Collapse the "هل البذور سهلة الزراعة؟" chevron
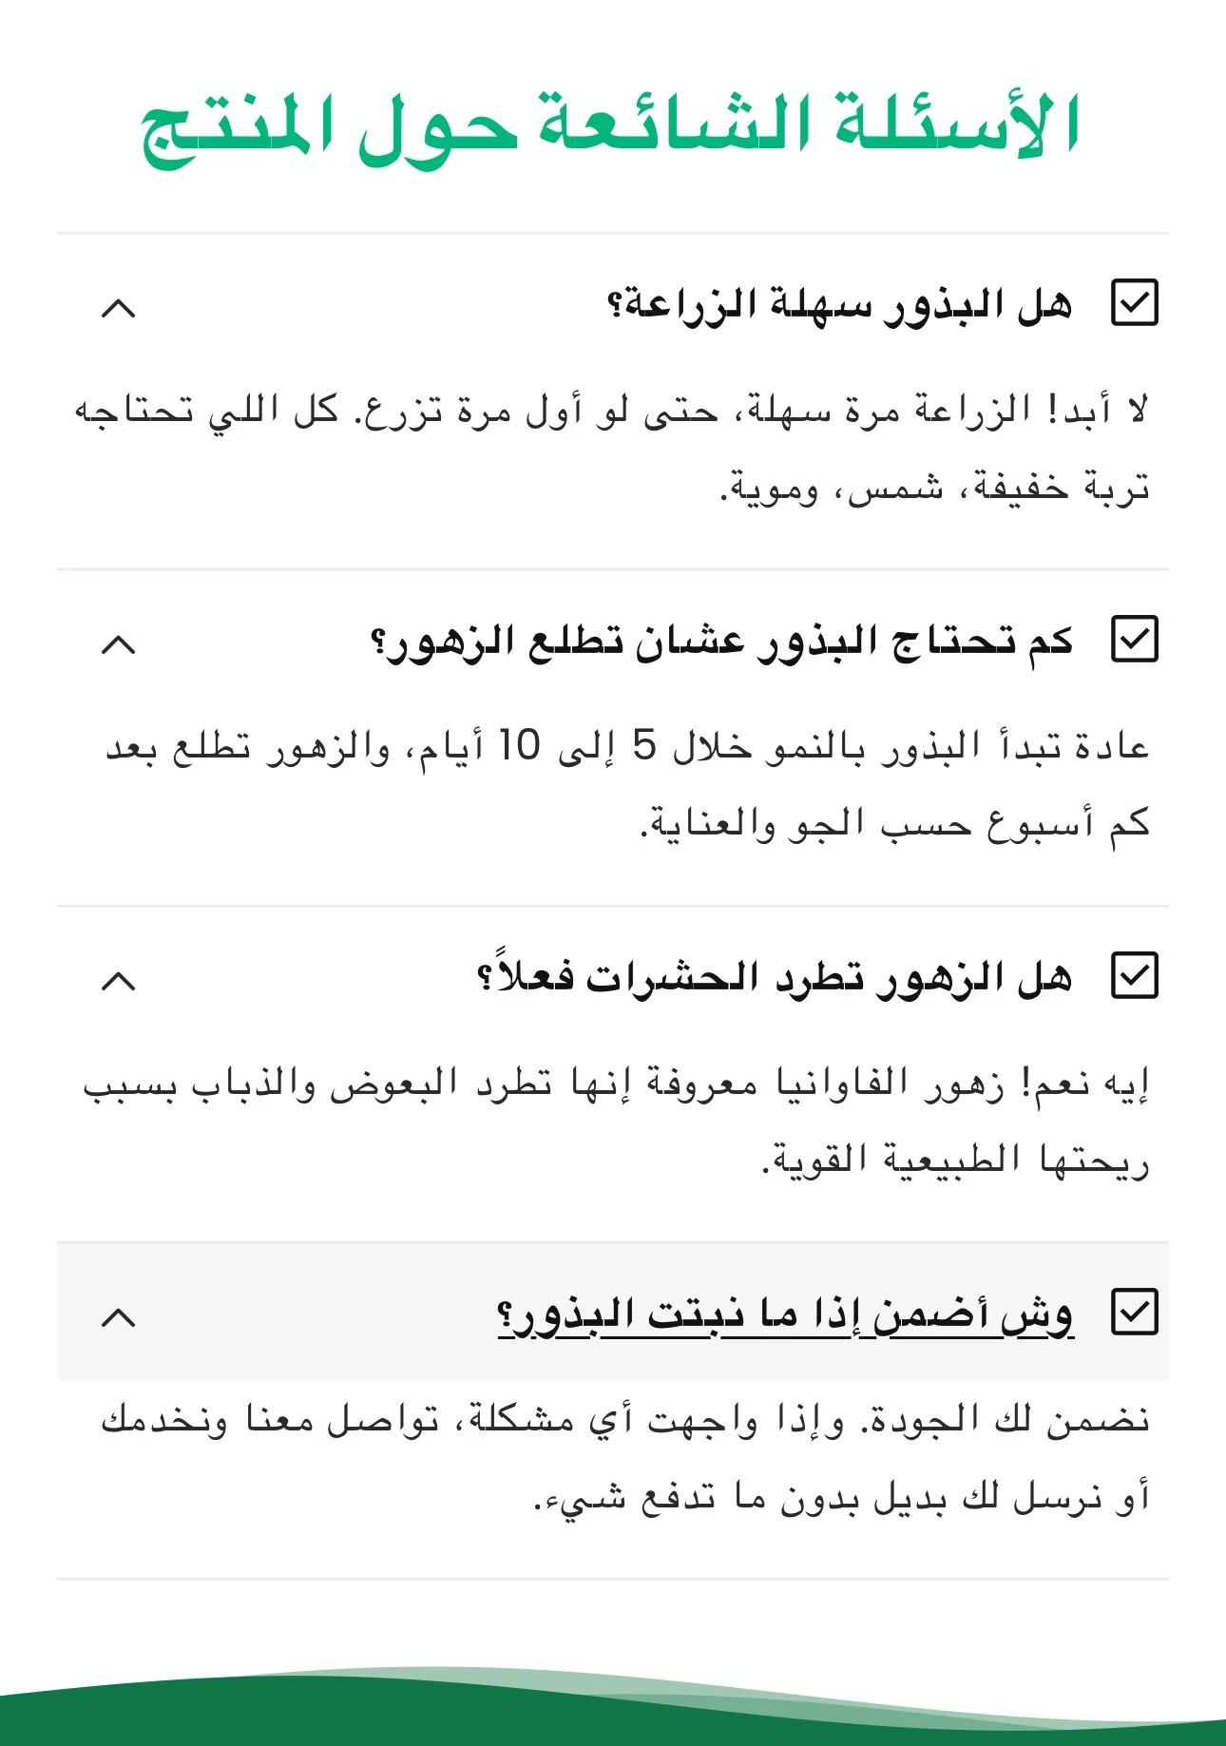Viewport: 1226px width, 1746px height. click(x=118, y=309)
